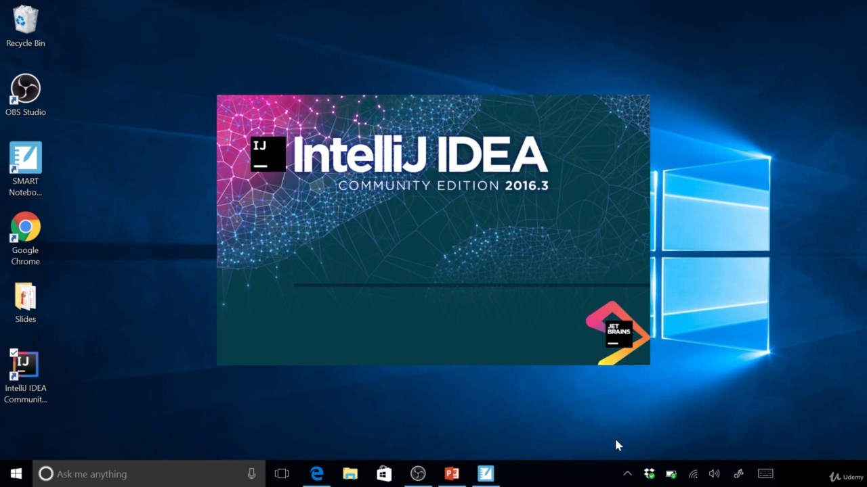Click the battery status tray icon
867x487 pixels.
[671, 473]
